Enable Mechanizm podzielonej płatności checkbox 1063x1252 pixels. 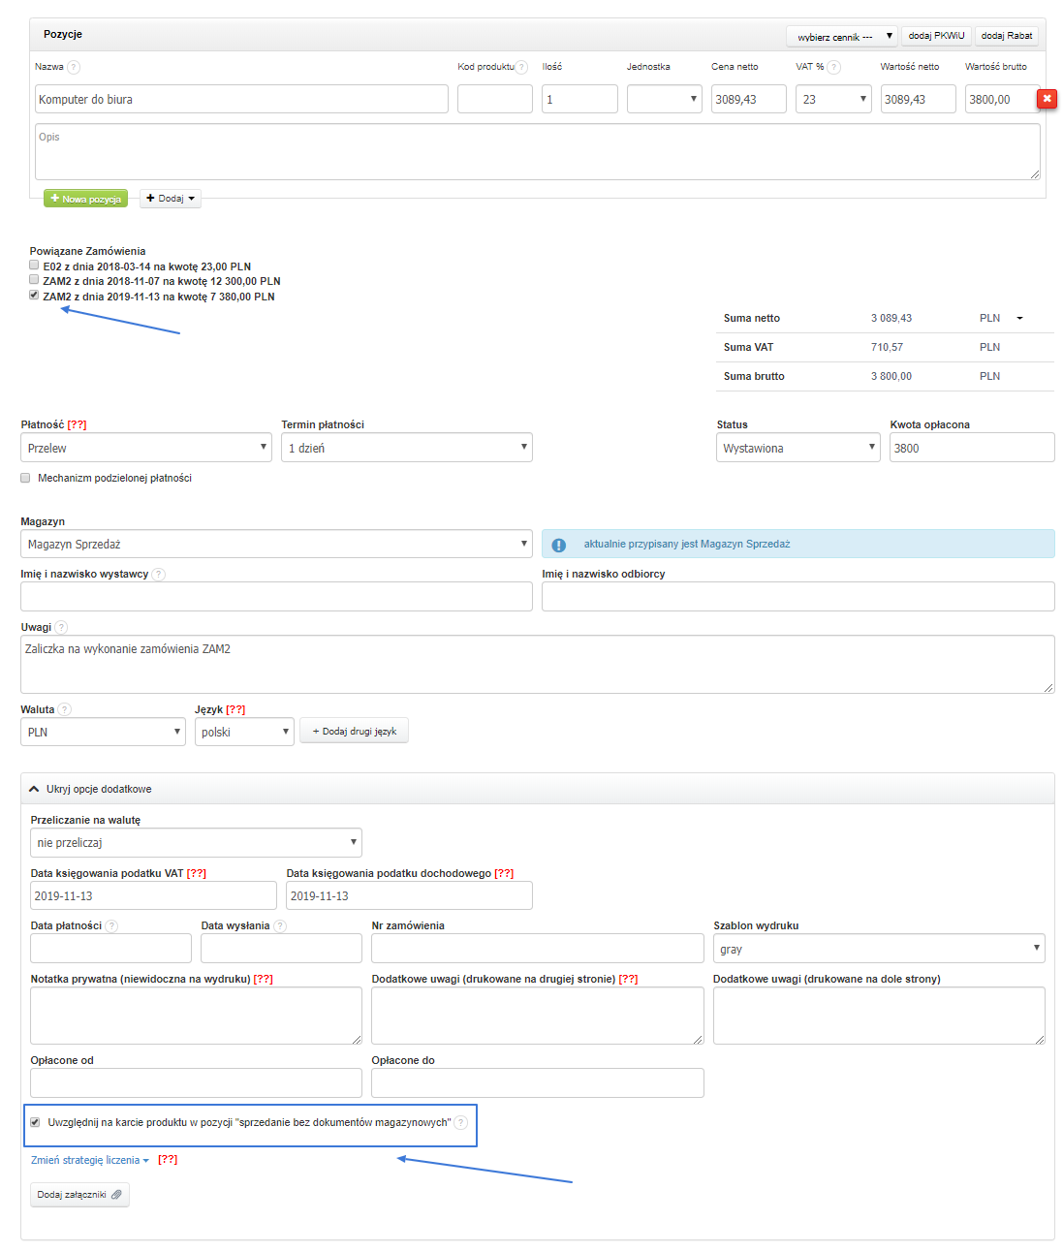pos(25,478)
